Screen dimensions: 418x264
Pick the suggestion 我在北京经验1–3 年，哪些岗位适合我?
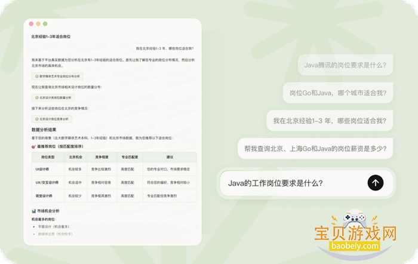tap(330, 121)
